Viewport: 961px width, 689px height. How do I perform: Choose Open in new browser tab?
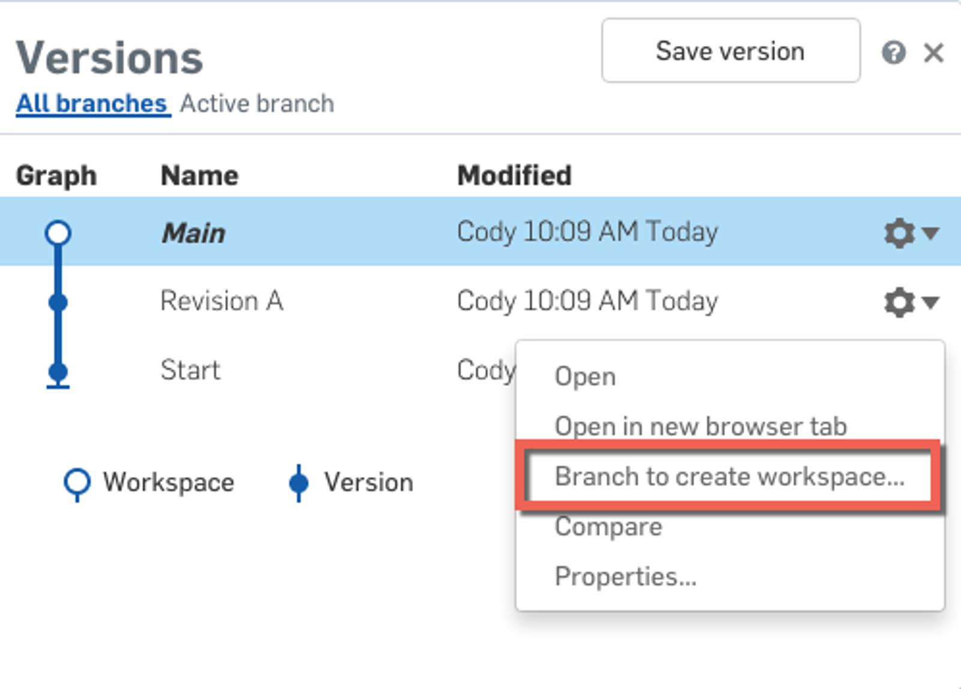pyautogui.click(x=700, y=427)
